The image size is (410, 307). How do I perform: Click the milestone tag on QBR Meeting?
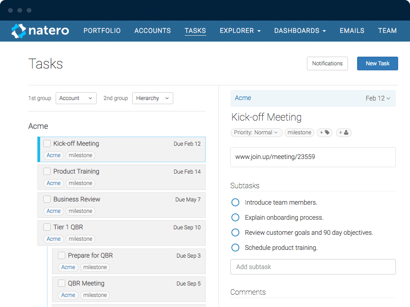(x=95, y=295)
